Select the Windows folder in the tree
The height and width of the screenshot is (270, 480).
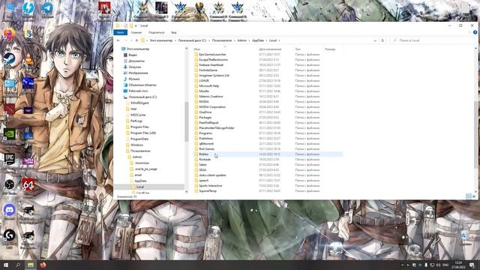pos(136,145)
